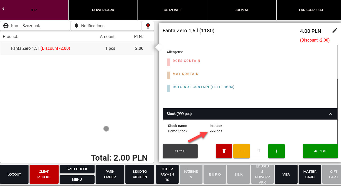This screenshot has height=186, width=341.
Task: Click the red lightbulb icon button
Action: (148, 26)
